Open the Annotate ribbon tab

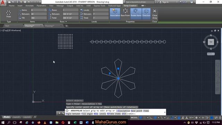point(29,6)
